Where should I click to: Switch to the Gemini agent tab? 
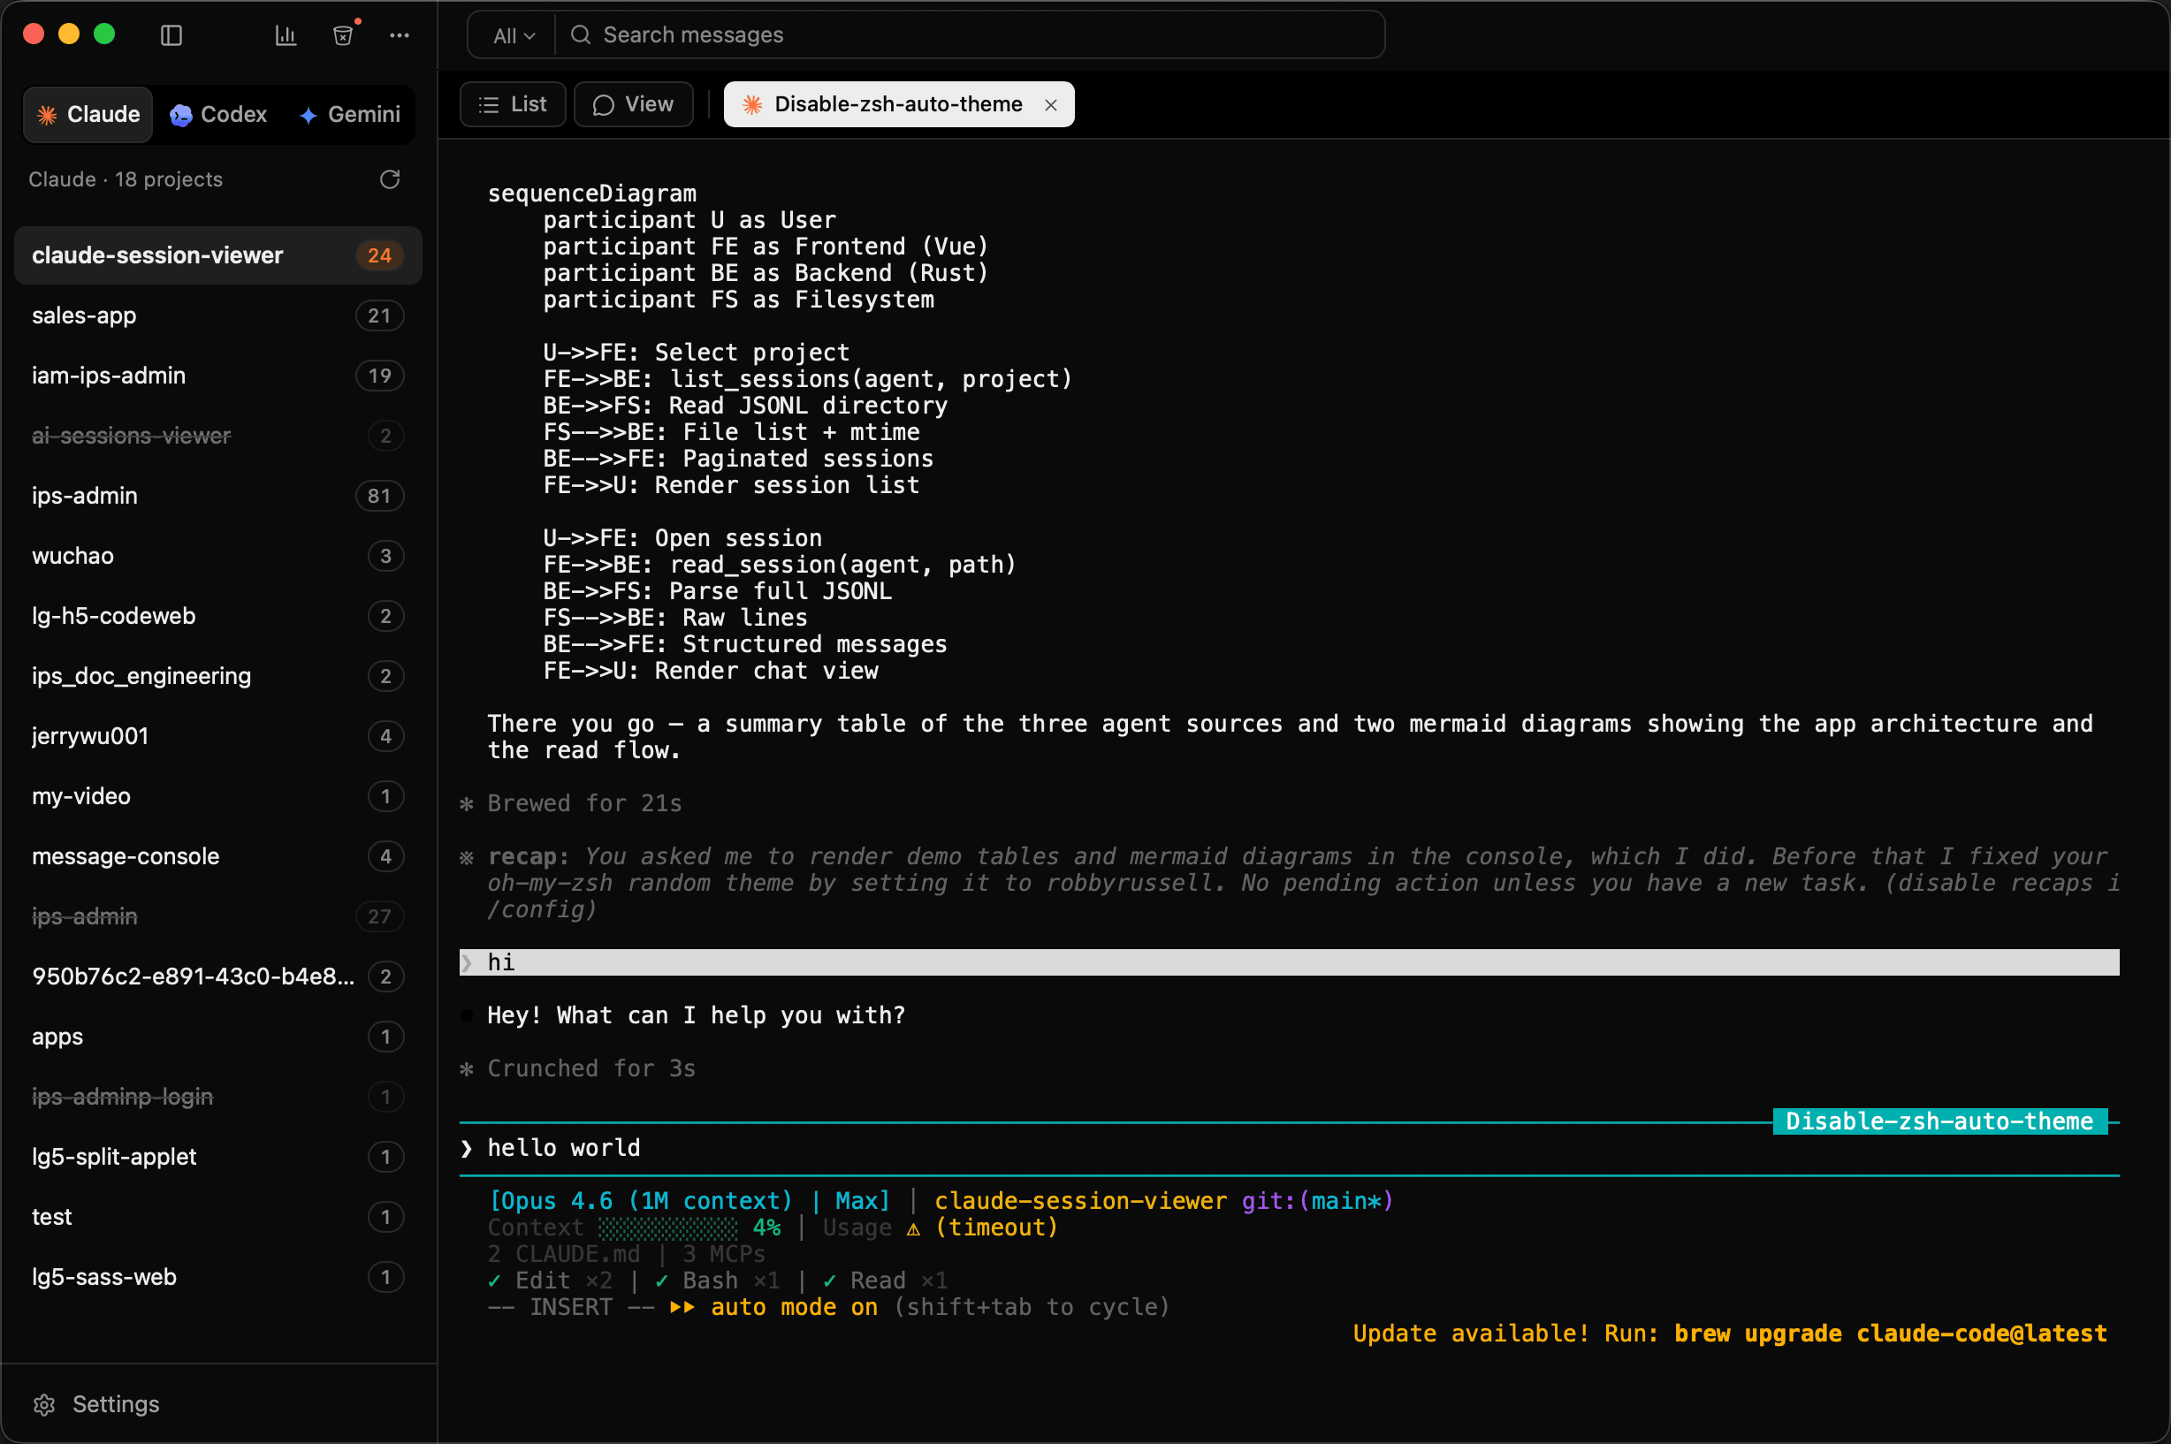(x=350, y=114)
